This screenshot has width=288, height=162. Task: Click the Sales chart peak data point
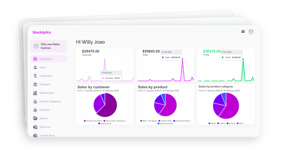[x=183, y=59]
